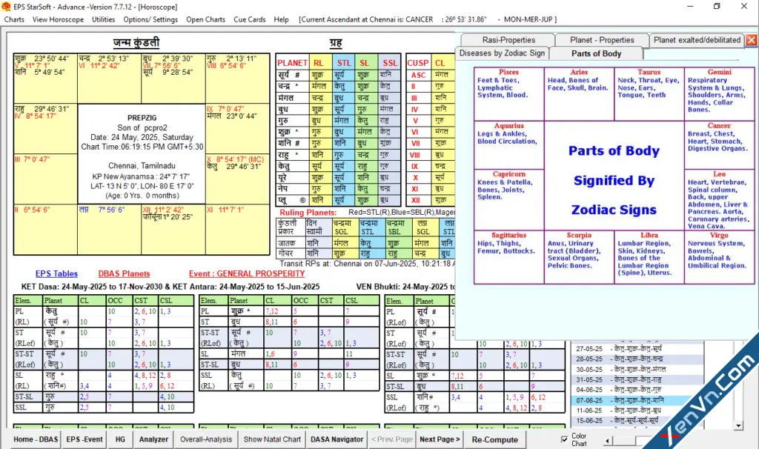Open the Utilities menu
The image size is (759, 449).
pos(104,19)
